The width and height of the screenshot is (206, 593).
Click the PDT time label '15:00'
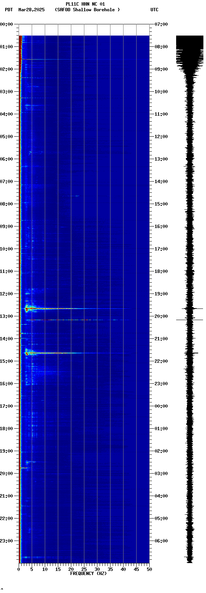(x=6, y=361)
